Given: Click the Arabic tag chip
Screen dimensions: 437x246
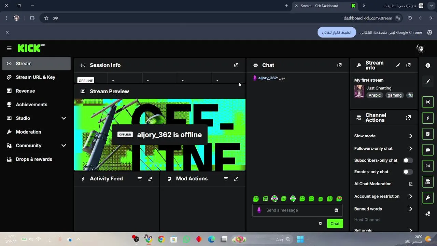Looking at the screenshot, I should [375, 95].
